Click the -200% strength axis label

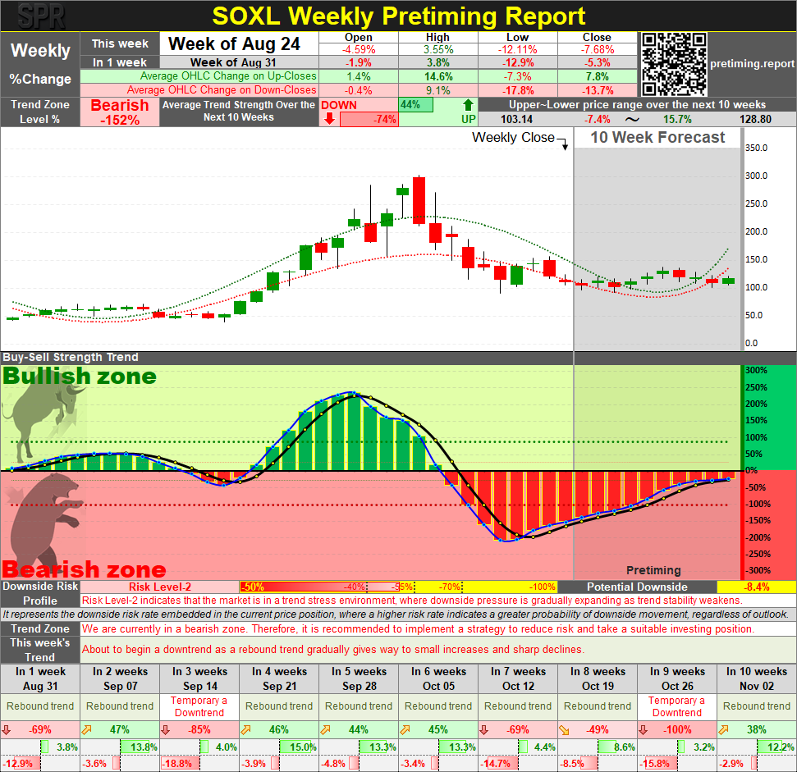pos(758,537)
